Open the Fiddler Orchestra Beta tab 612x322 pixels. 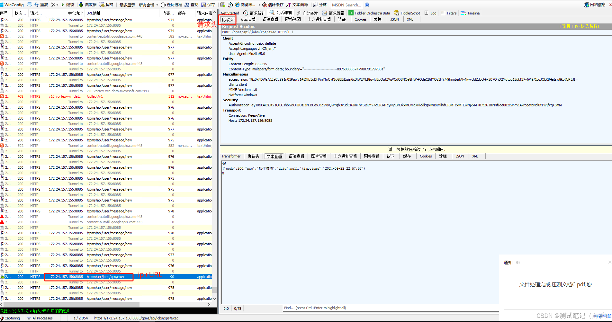pos(369,13)
